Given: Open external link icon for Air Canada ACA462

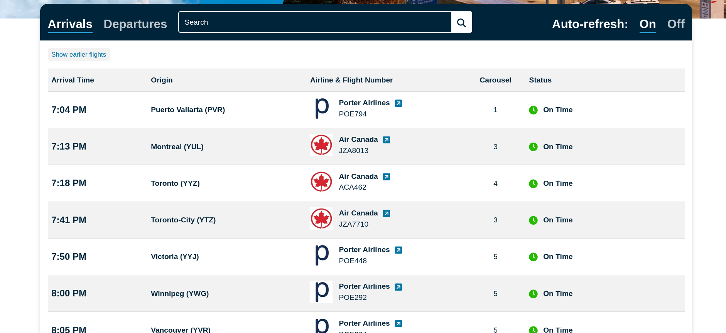Looking at the screenshot, I should 386,177.
